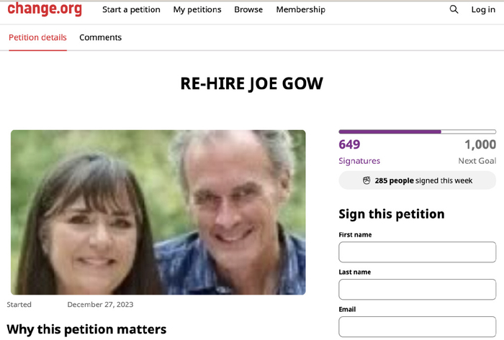Click the purple signature progress bar

(x=417, y=132)
